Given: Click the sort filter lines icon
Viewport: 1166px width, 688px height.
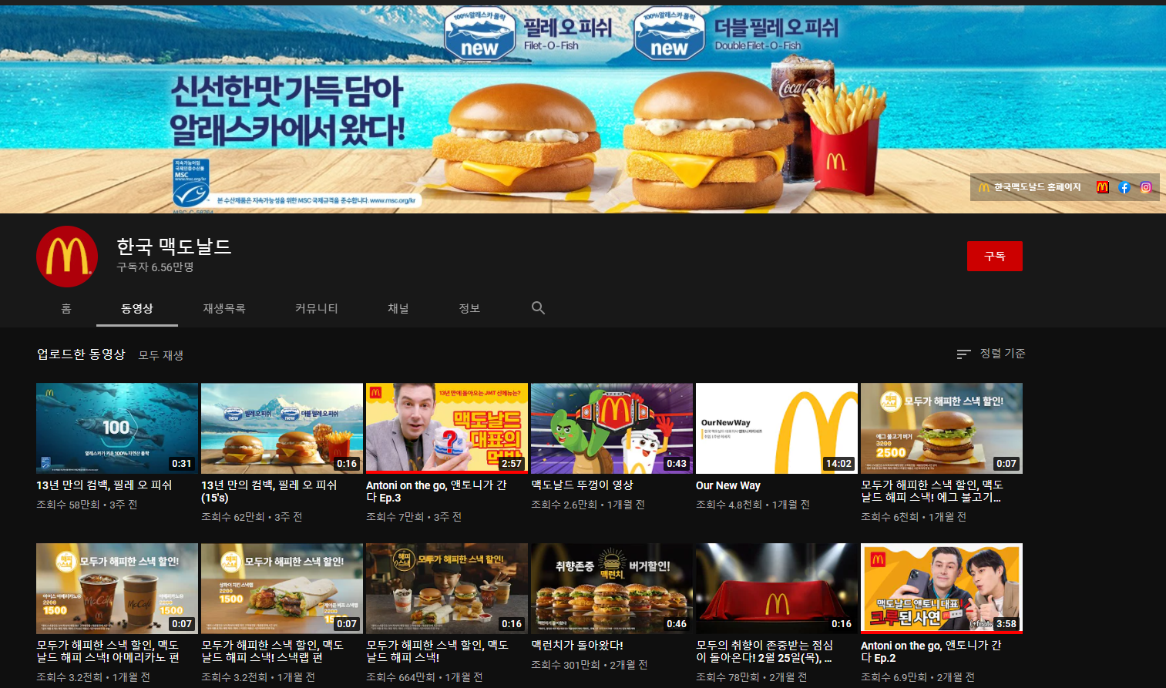Looking at the screenshot, I should point(963,354).
